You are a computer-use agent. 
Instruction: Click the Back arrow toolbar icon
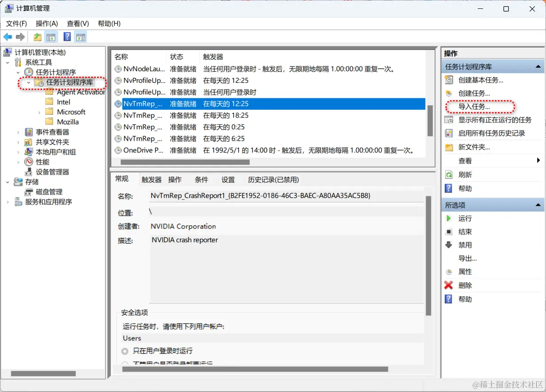[8, 37]
